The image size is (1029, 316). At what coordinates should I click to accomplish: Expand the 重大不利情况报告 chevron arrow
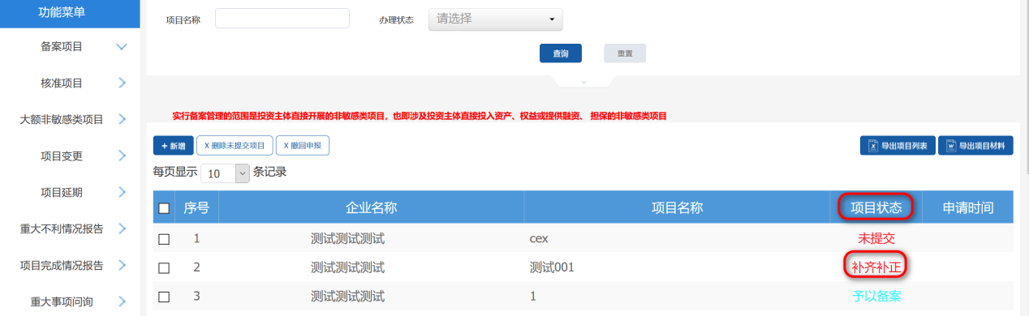click(x=122, y=228)
